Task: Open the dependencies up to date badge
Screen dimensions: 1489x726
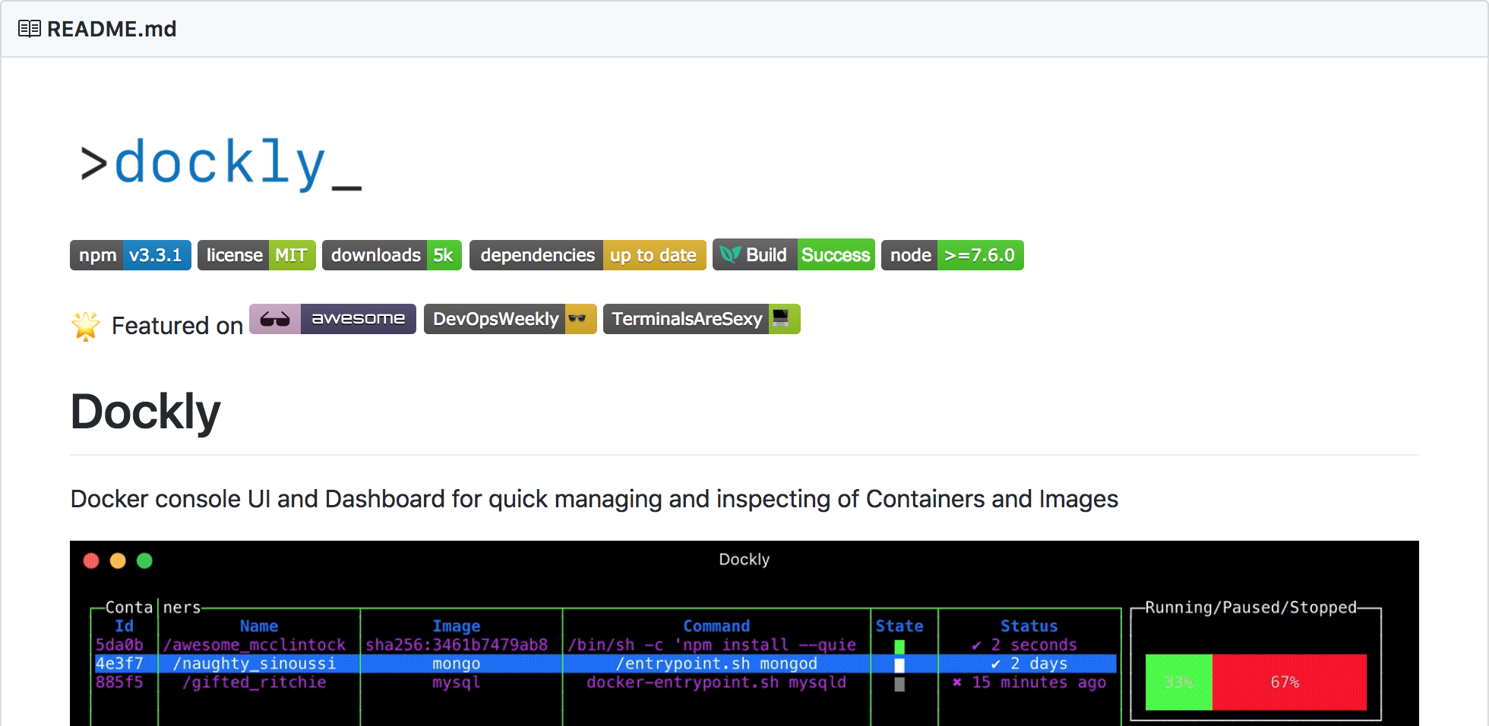Action: [588, 255]
